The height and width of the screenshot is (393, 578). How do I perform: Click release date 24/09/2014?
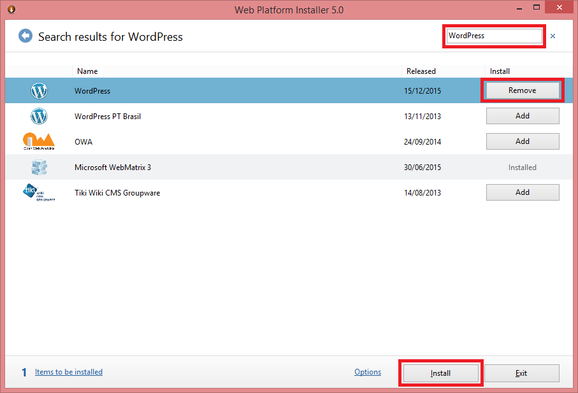click(423, 142)
